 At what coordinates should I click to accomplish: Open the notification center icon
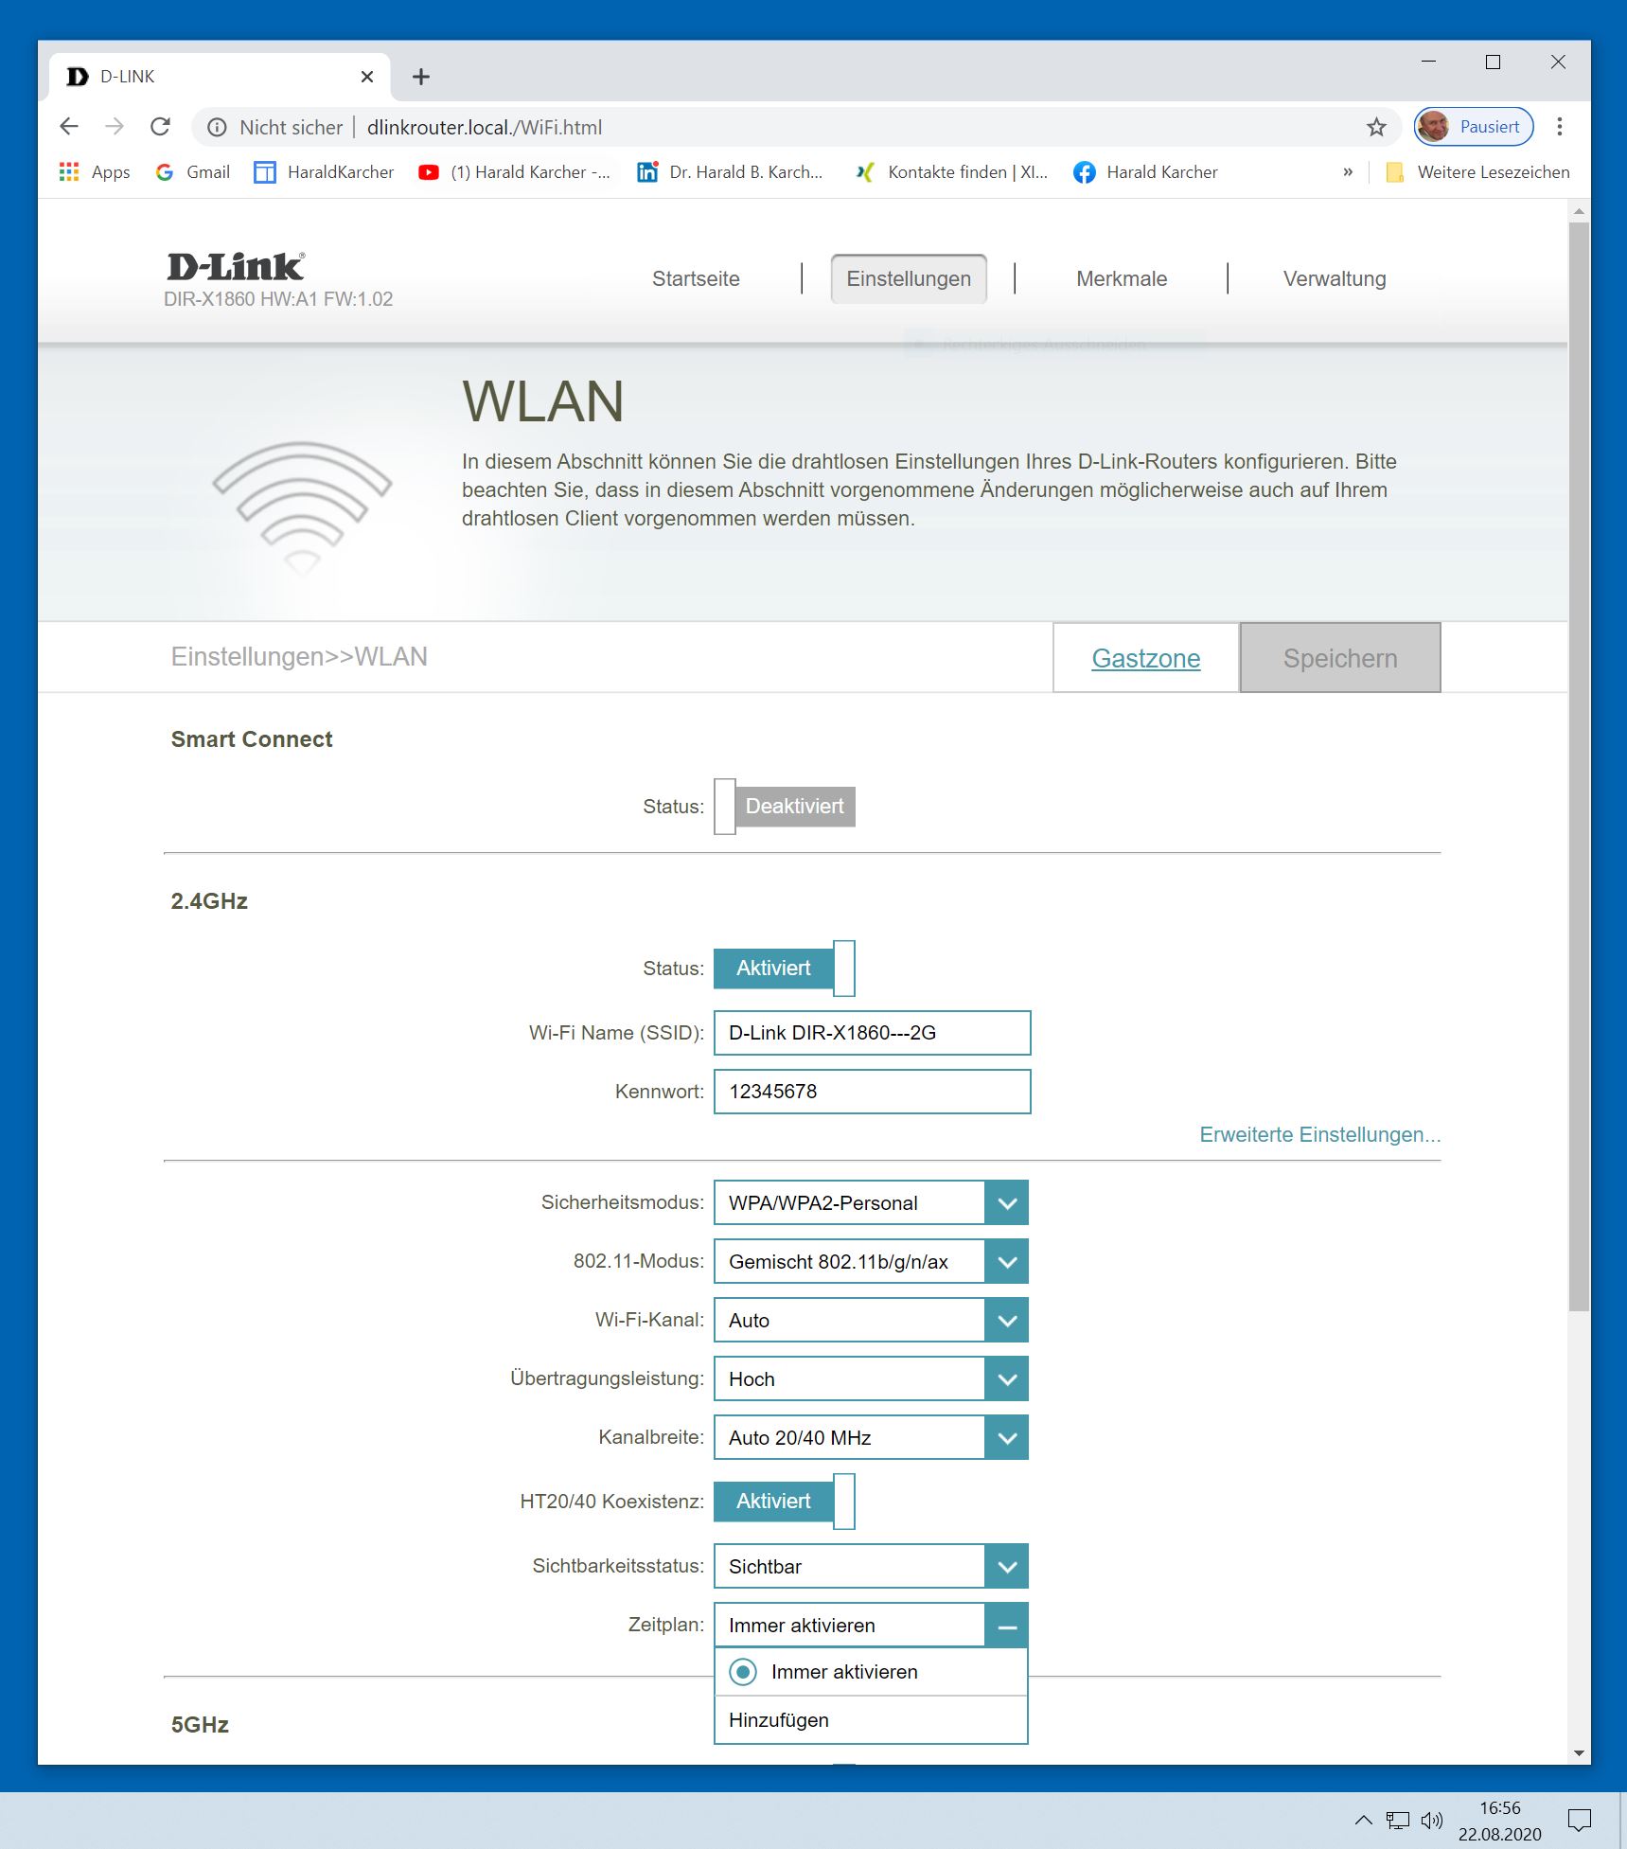click(x=1580, y=1820)
